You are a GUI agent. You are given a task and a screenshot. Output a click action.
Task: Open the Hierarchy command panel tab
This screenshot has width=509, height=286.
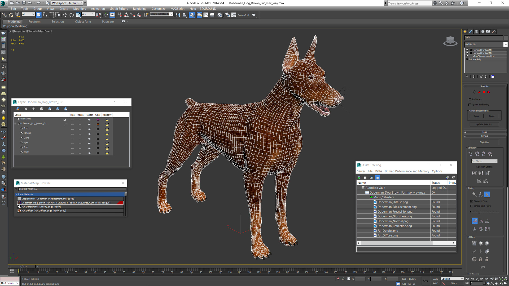pos(476,32)
